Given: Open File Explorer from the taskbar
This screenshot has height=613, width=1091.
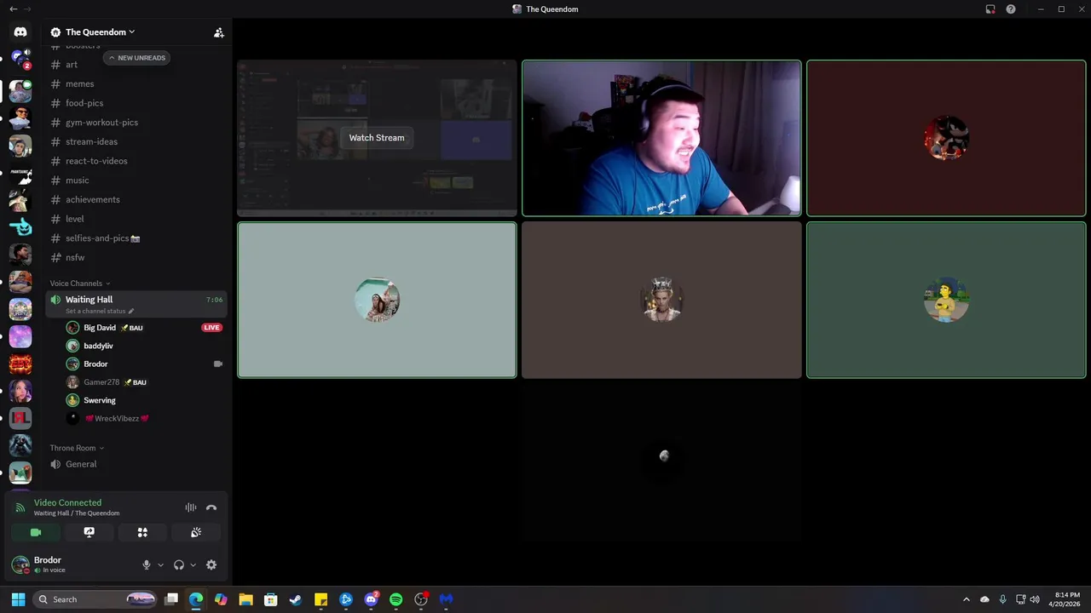Looking at the screenshot, I should [245, 599].
